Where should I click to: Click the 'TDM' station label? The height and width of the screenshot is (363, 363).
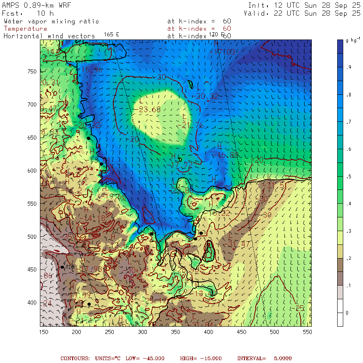coord(70,267)
